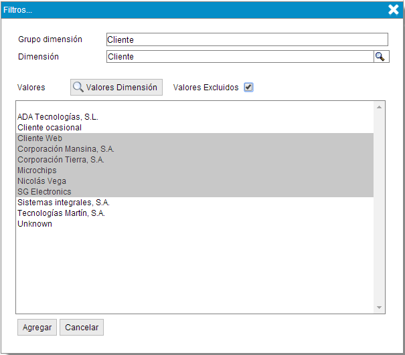This screenshot has height=355, width=405.
Task: Close the Filtros dialog with X
Action: (x=394, y=9)
